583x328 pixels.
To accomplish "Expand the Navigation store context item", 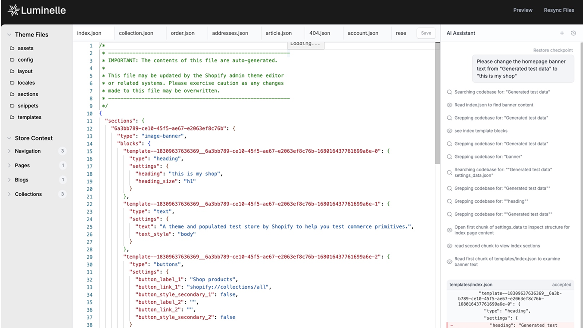I will [9, 151].
